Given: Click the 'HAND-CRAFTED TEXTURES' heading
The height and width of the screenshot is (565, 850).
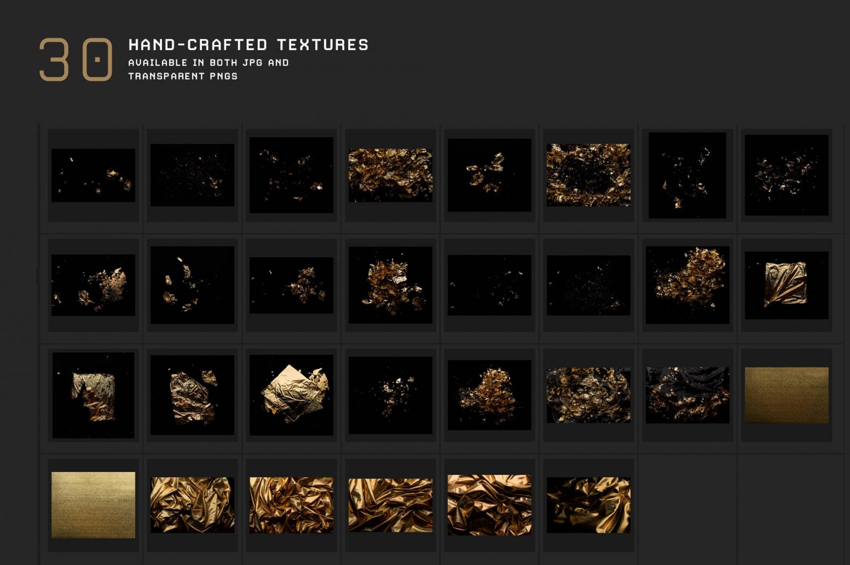Looking at the screenshot, I should [x=248, y=44].
